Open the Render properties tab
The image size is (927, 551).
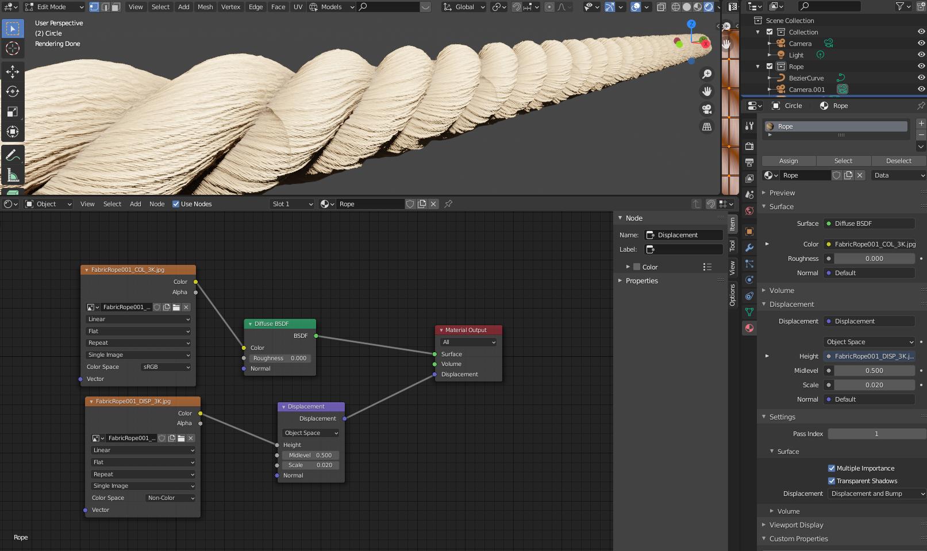tap(749, 147)
